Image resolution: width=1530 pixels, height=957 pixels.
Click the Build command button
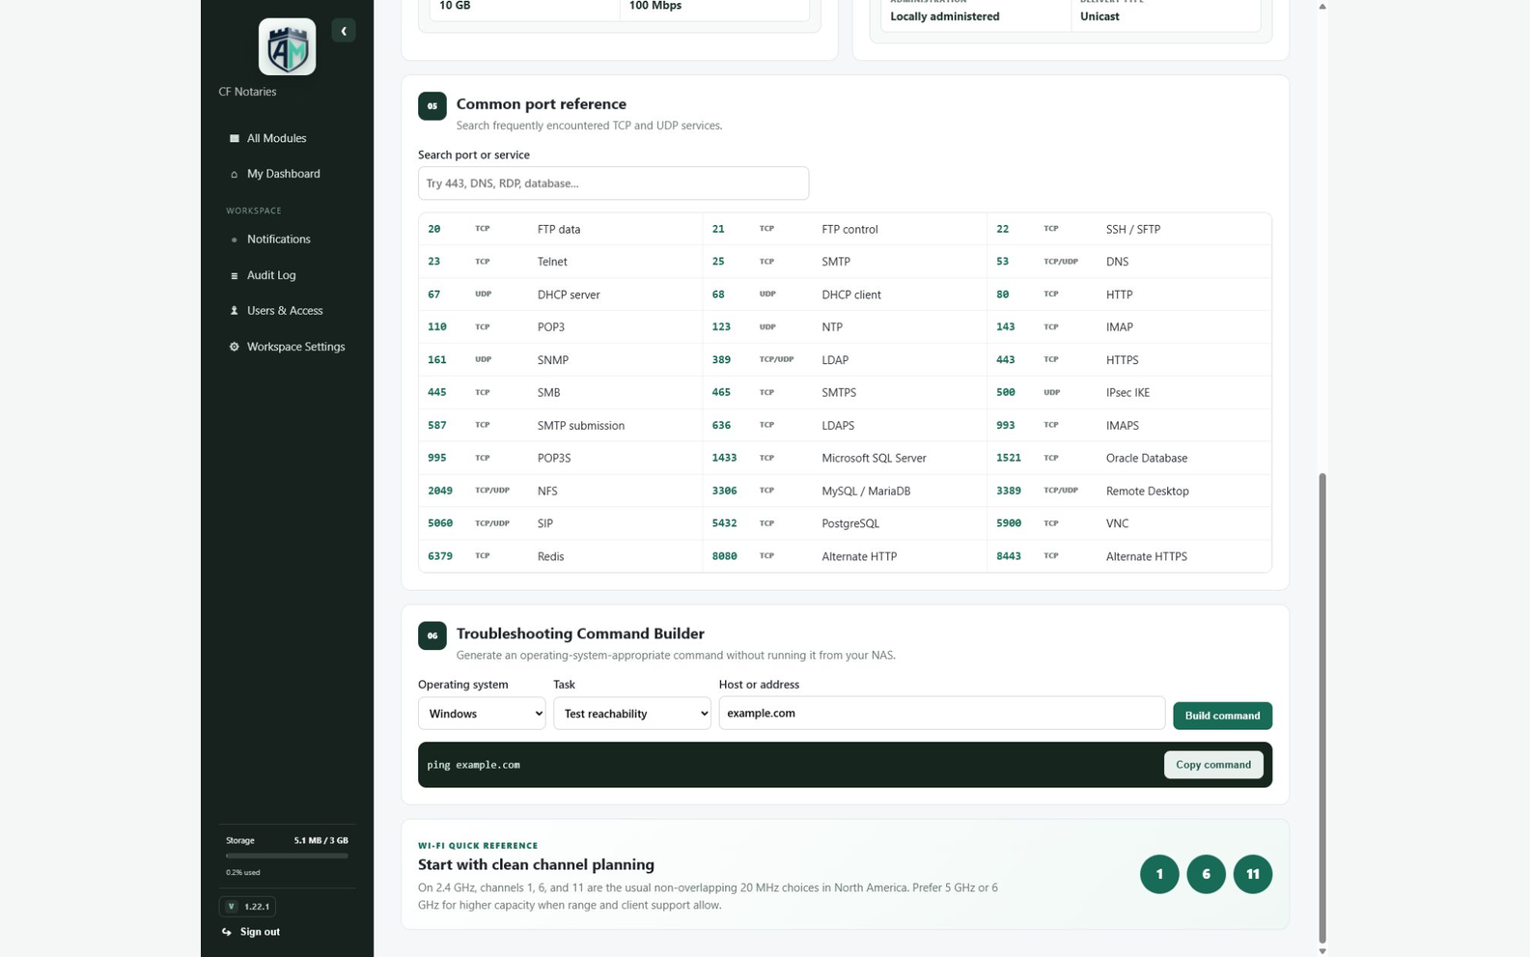[x=1222, y=716]
